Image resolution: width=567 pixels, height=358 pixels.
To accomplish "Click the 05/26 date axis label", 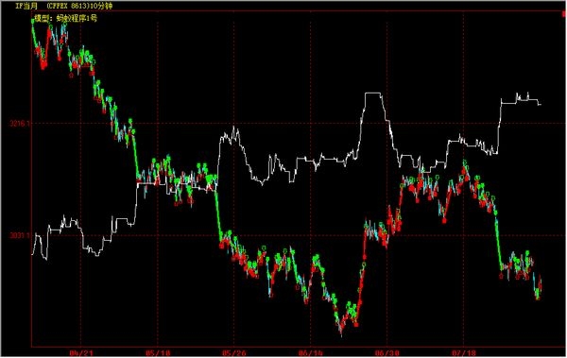I will 234,353.
